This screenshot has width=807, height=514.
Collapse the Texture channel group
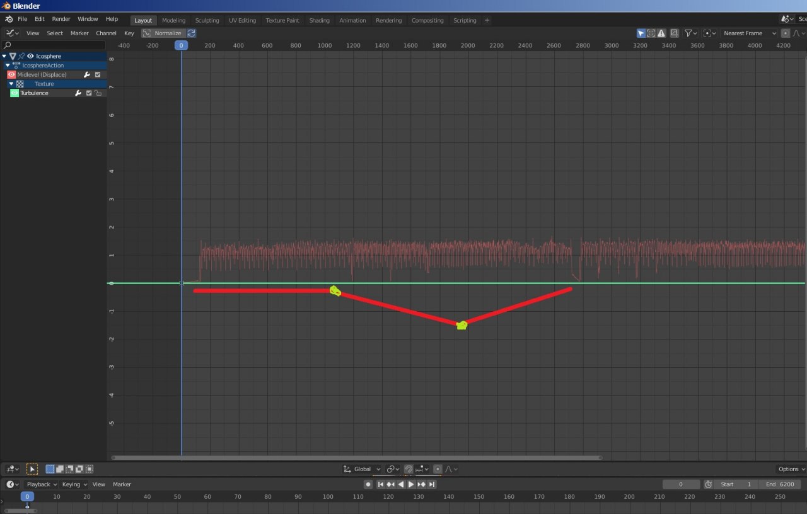11,84
